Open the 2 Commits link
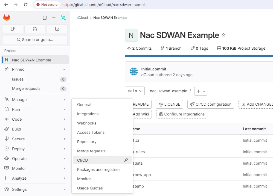Viewport: 273px width, 196px height. (139, 48)
